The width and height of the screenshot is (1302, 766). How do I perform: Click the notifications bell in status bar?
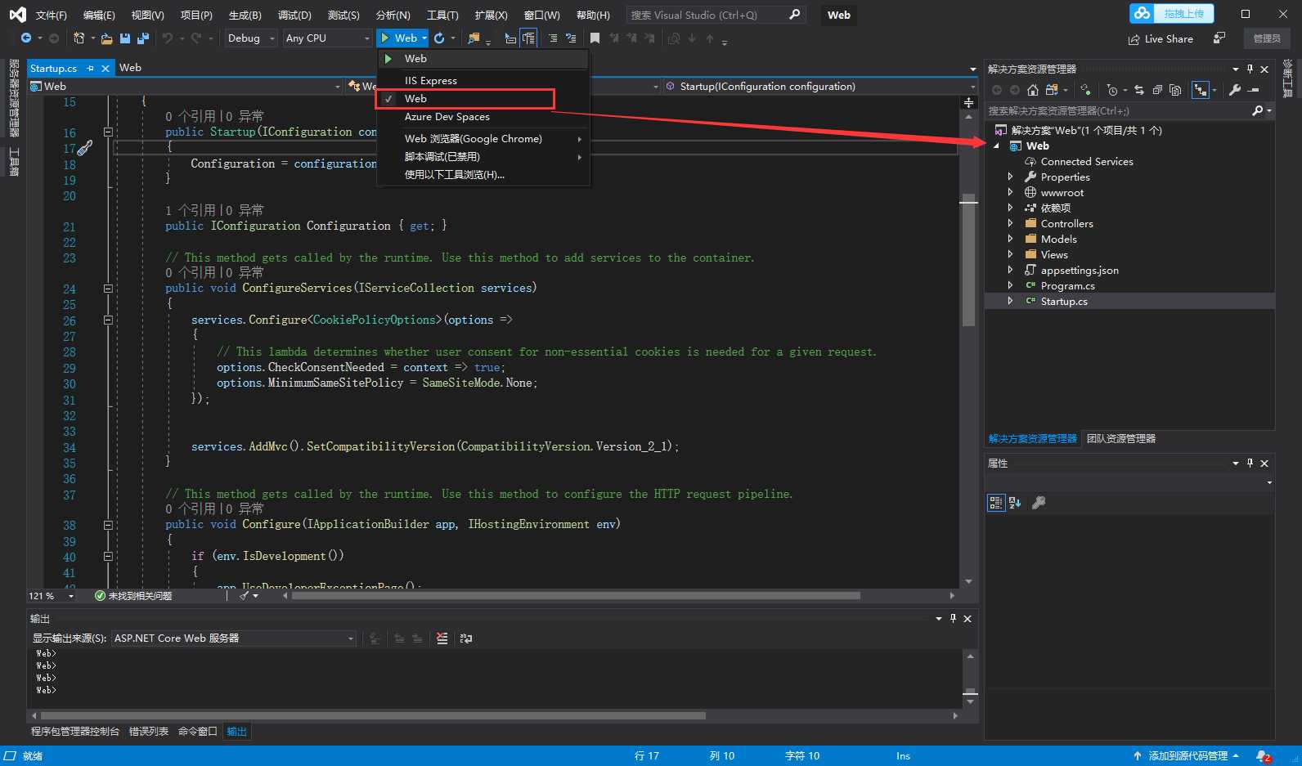(1264, 756)
